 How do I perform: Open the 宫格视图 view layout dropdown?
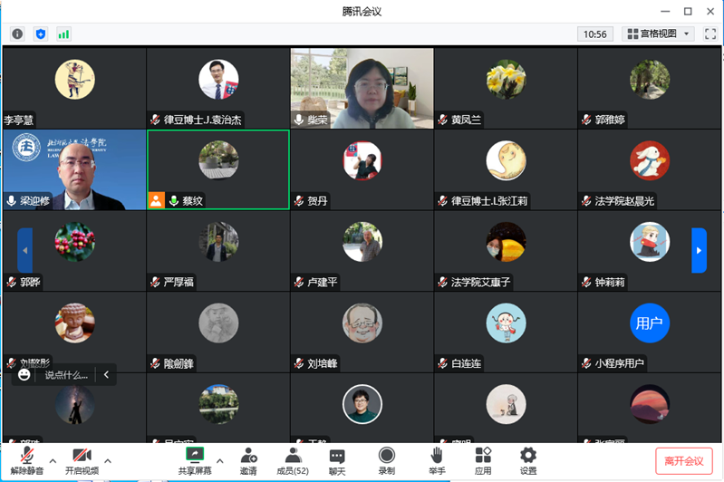659,34
